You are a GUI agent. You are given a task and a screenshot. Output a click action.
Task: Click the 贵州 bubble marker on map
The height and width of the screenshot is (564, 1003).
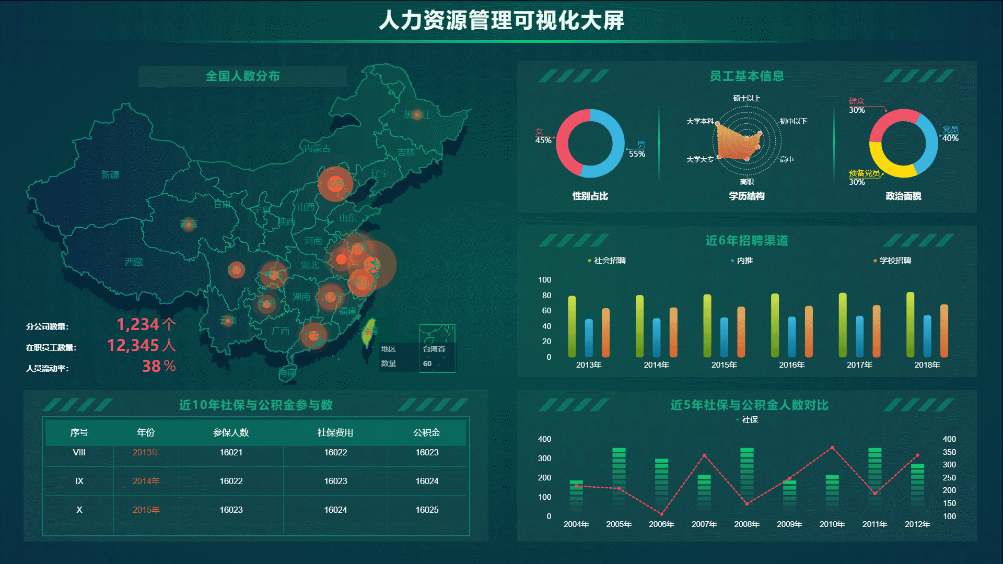[x=266, y=303]
